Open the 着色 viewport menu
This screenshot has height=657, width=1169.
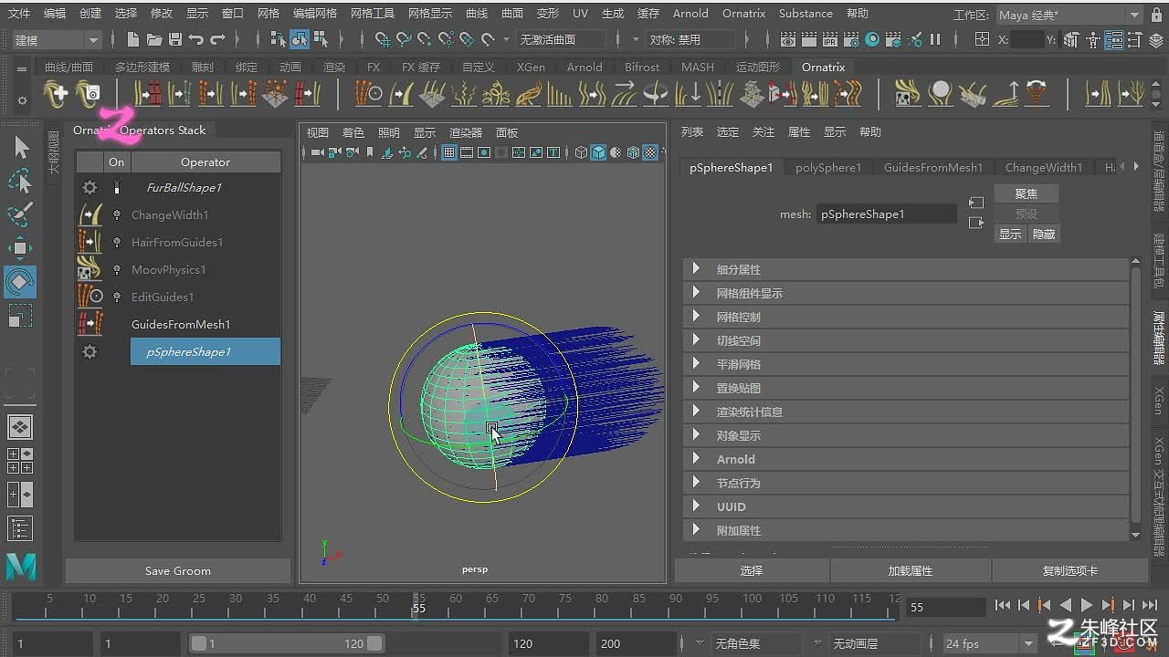[353, 133]
